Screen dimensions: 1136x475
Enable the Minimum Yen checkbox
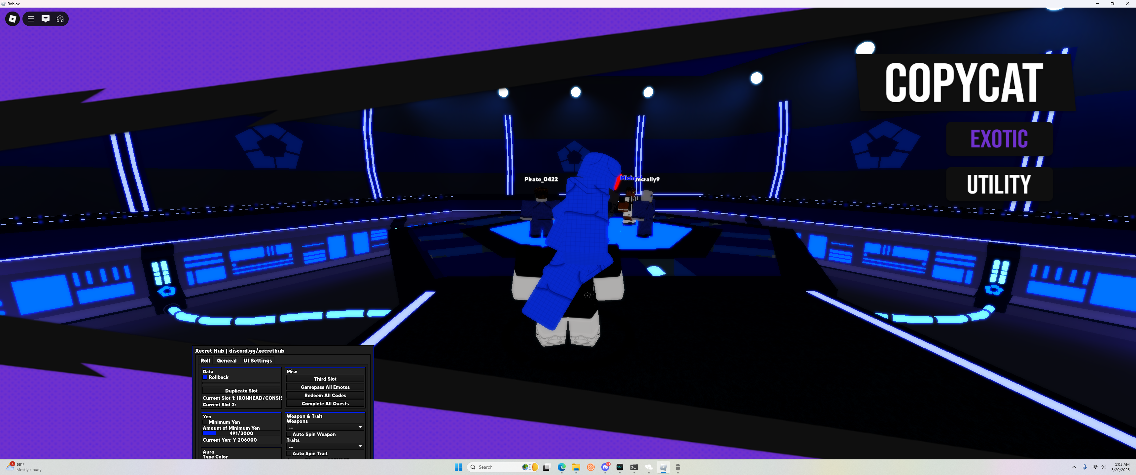coord(205,422)
